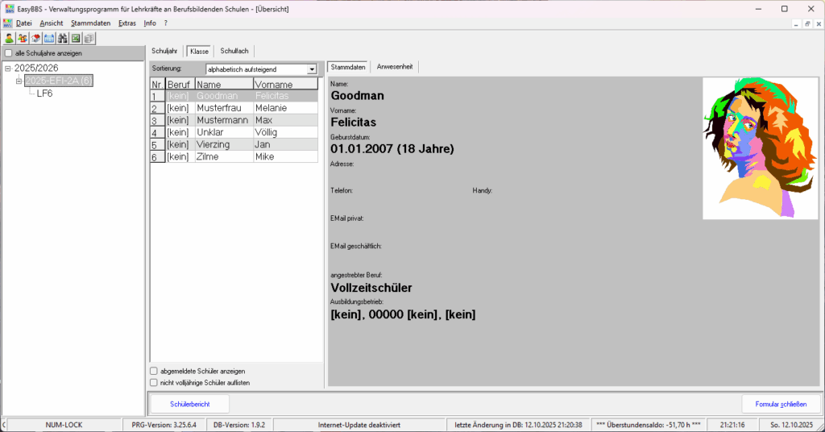Click the Schülerbericht button
Image resolution: width=825 pixels, height=432 pixels.
(x=189, y=403)
